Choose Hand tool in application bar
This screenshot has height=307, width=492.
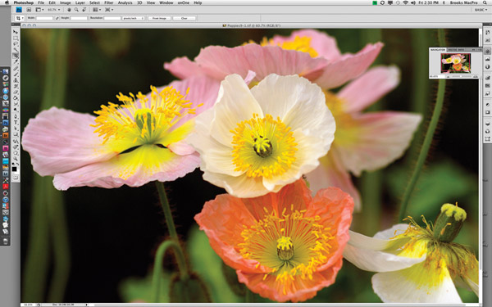(x=69, y=10)
